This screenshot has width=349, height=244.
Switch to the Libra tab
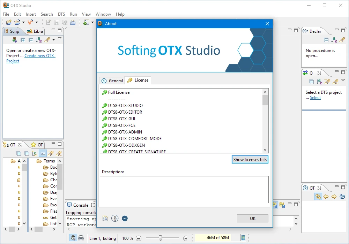pyautogui.click(x=35, y=31)
